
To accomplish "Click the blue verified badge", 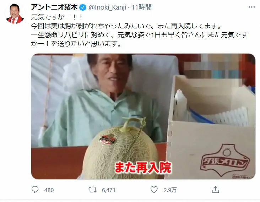I will 83,7.
